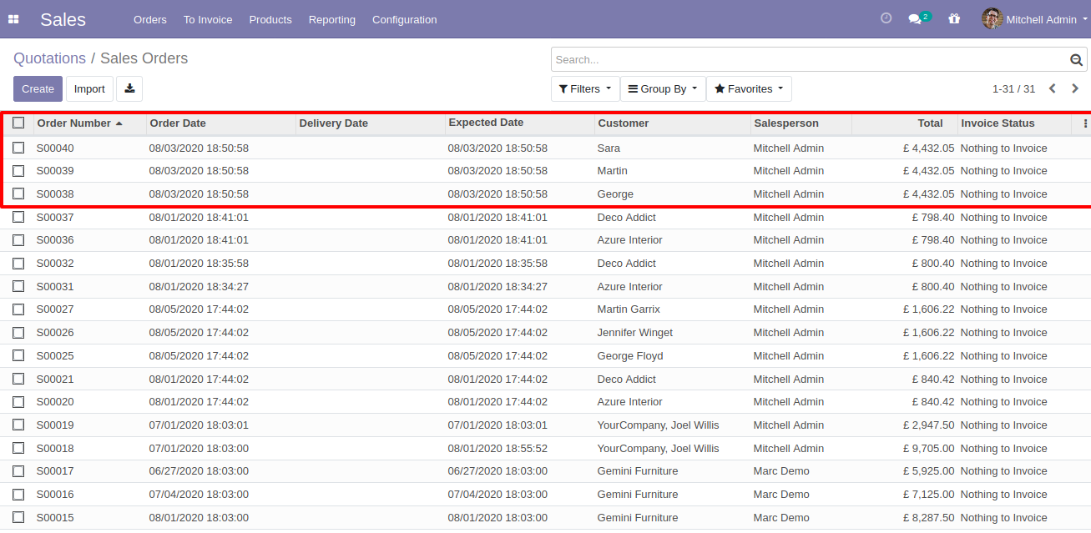Open the Products menu
This screenshot has width=1091, height=533.
(x=270, y=19)
